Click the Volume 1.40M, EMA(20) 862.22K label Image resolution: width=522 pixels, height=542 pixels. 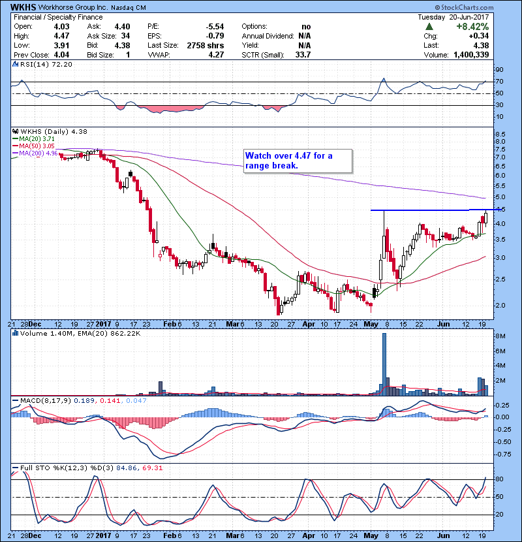(80, 333)
